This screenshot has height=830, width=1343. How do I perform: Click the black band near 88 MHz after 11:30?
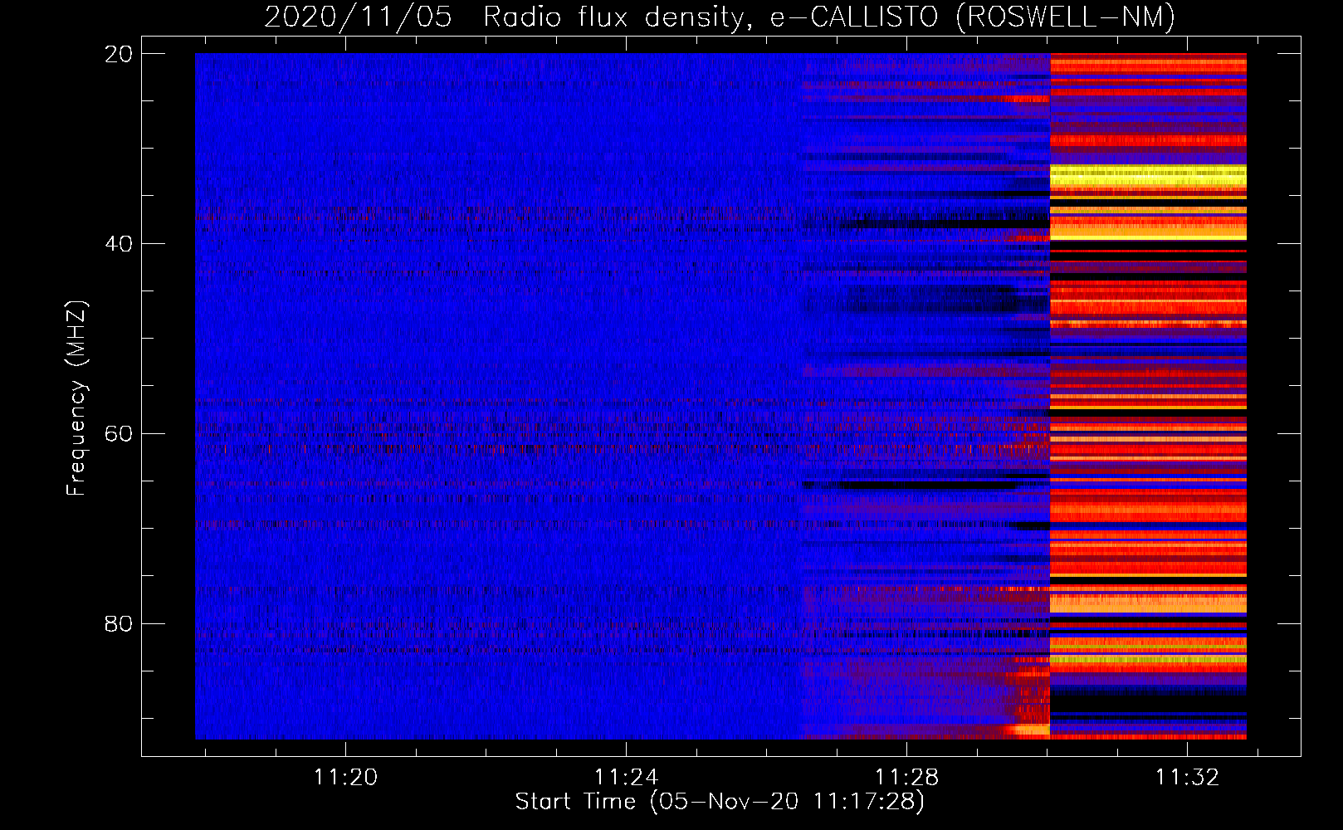coord(1148,703)
